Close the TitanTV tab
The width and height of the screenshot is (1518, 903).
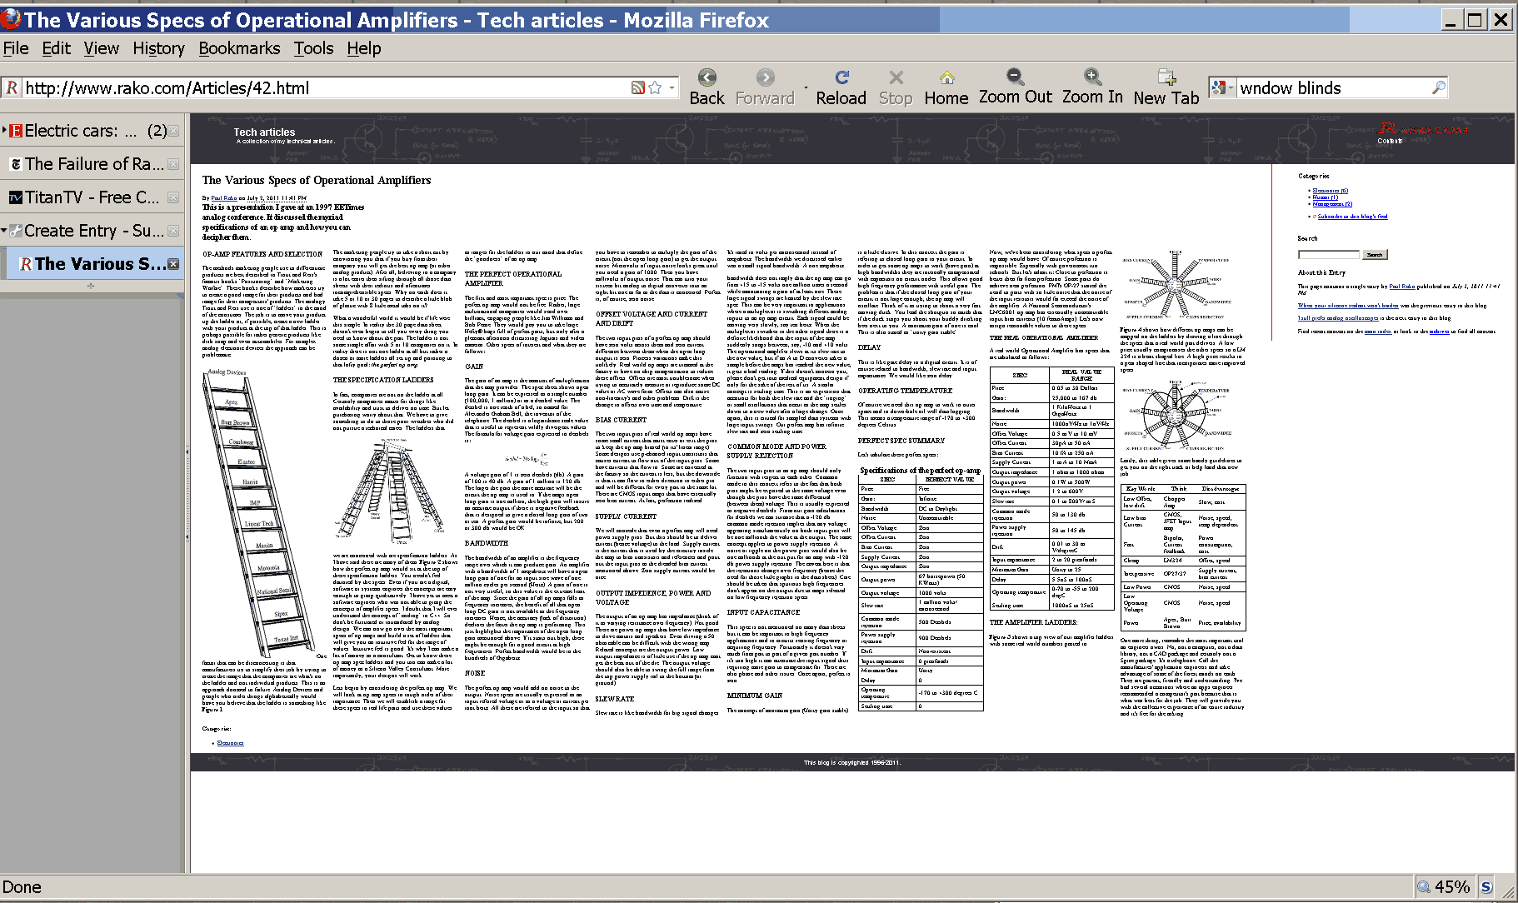pos(173,197)
